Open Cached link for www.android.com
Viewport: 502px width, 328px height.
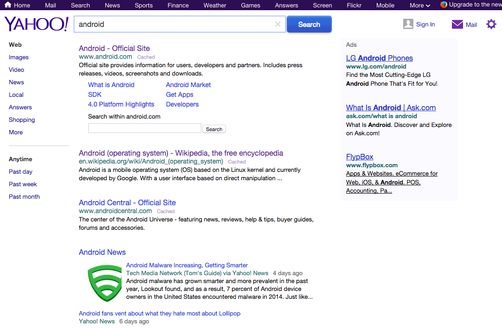[x=146, y=57]
